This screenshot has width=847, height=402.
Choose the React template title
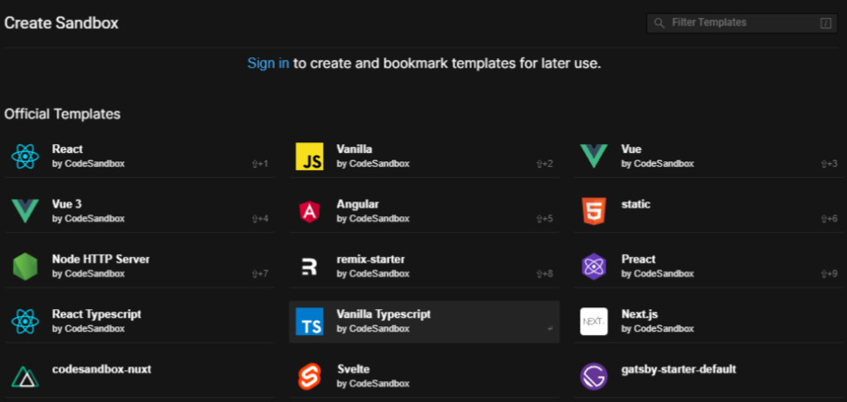[x=68, y=148]
